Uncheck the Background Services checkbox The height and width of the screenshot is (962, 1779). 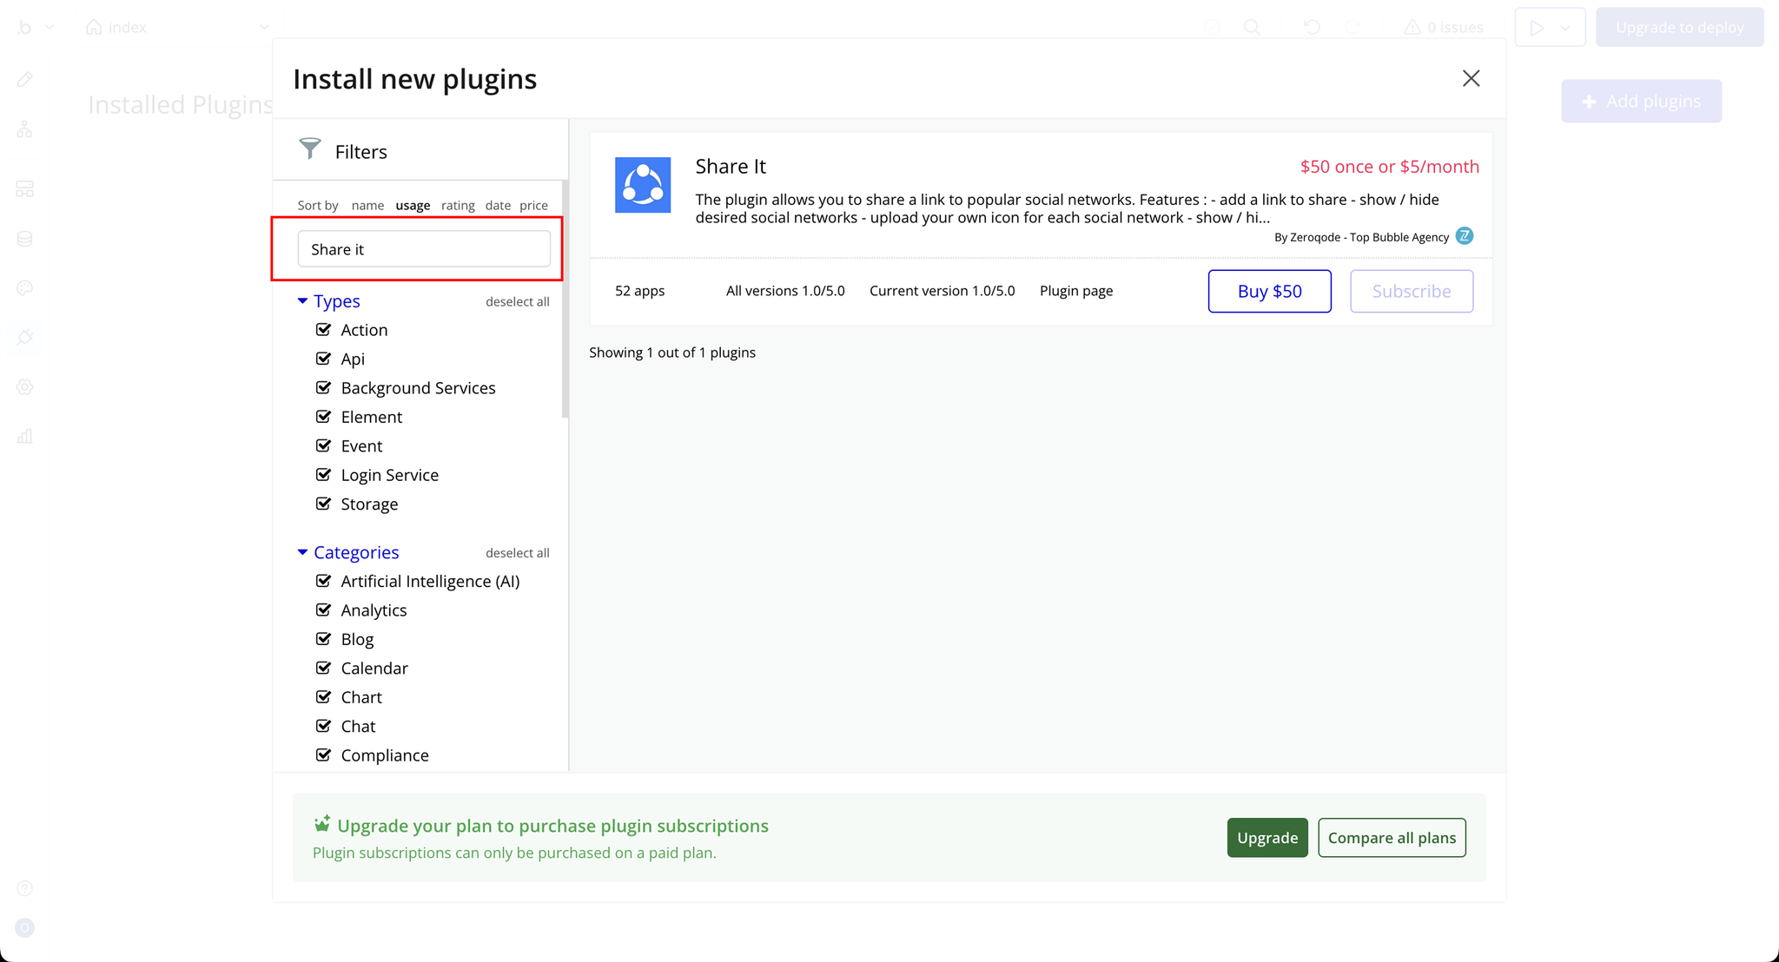[x=323, y=388]
